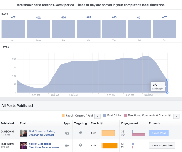Screen dimensions: 182x152
Task: Select the Wednesday bar in Days chart
Action: (x=89, y=29)
